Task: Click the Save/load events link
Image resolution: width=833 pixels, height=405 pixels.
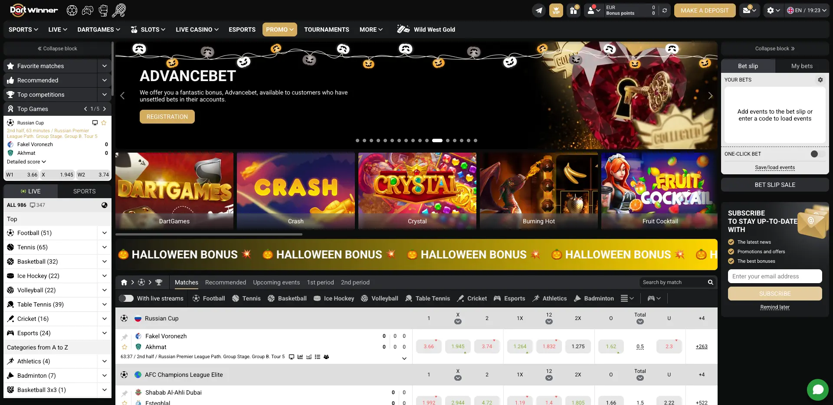Action: point(775,167)
